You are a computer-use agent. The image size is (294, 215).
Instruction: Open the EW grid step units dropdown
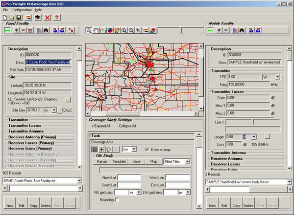[188, 192]
